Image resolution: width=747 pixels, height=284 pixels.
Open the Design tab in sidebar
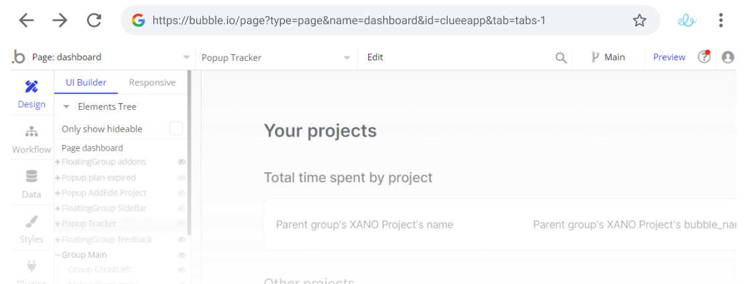point(31,94)
